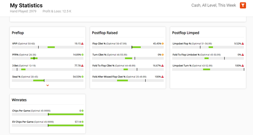Screen dimensions: 253x135
Task: Open the Cash, All Level, This Week filter text
Action: tap(214, 5)
